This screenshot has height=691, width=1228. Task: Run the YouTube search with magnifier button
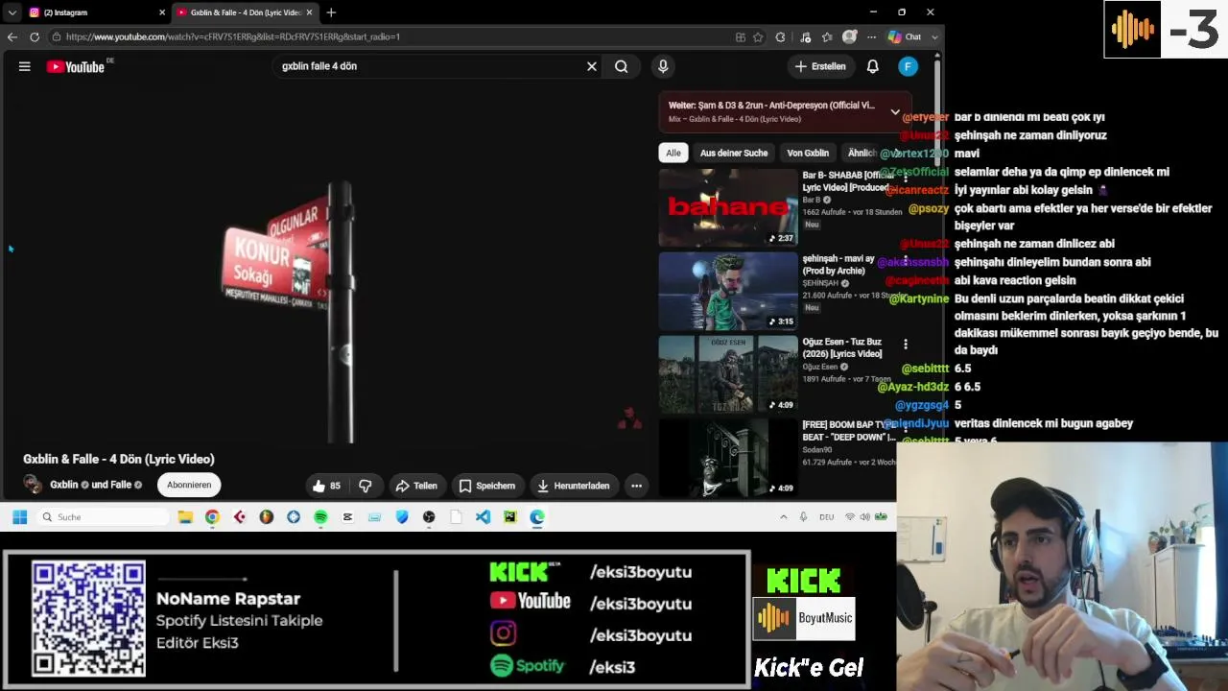pos(622,66)
